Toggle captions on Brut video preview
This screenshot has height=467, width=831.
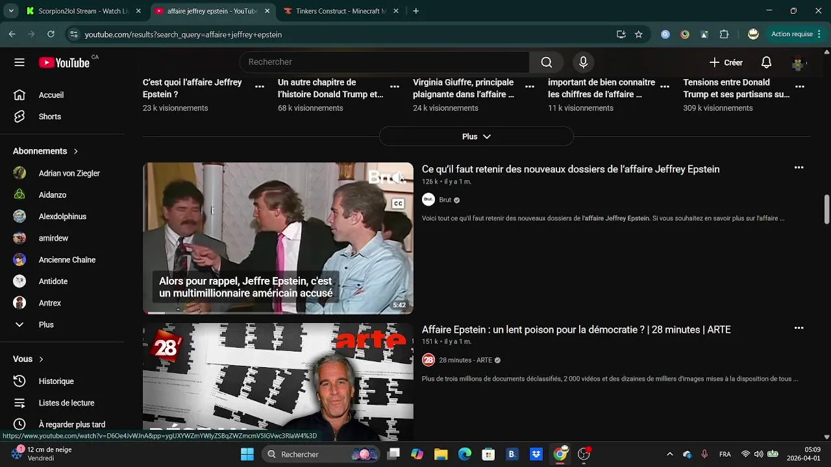pos(399,204)
